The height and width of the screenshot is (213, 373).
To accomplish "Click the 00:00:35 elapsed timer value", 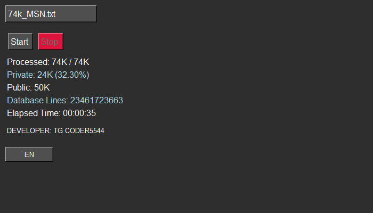I will [79, 113].
